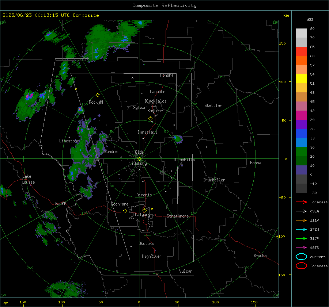This screenshot has width=329, height=307.
Task: Click the RockyMH label on the map
Action: 97,102
